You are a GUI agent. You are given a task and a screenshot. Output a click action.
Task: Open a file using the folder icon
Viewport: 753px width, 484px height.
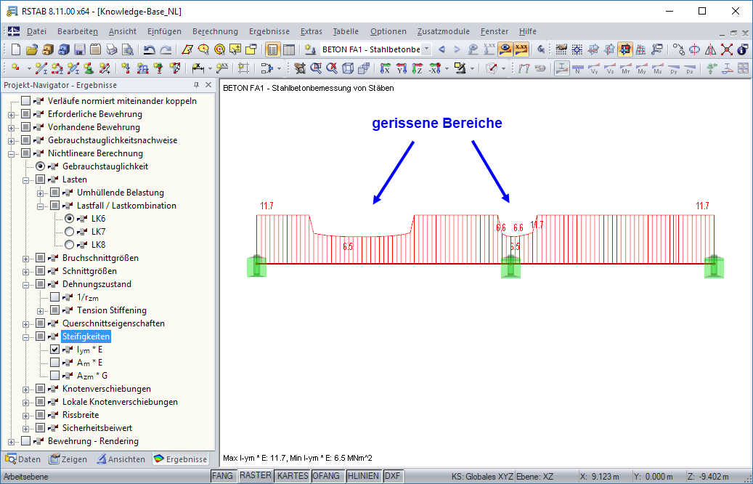point(32,49)
